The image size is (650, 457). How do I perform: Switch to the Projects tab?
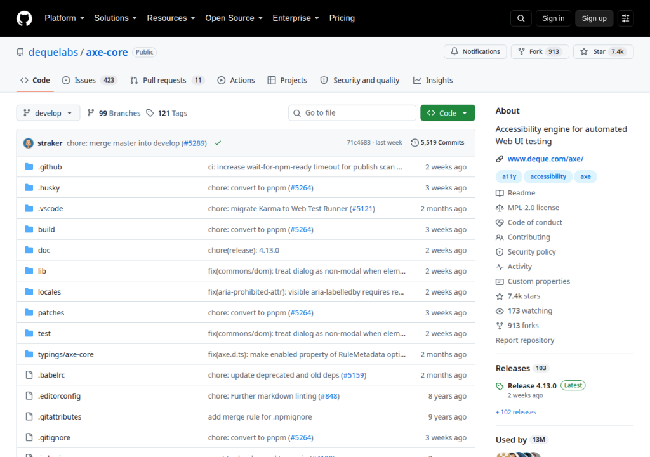point(288,81)
